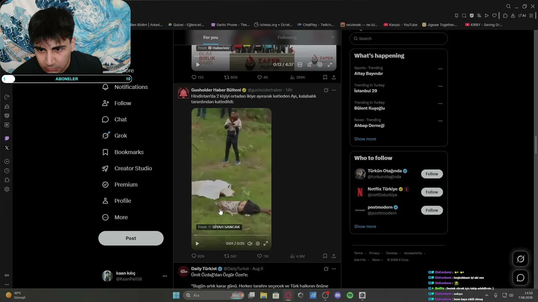The width and height of the screenshot is (538, 302).
Task: Reply to the Gusholder Haber Bülteni post
Action: pos(198,256)
